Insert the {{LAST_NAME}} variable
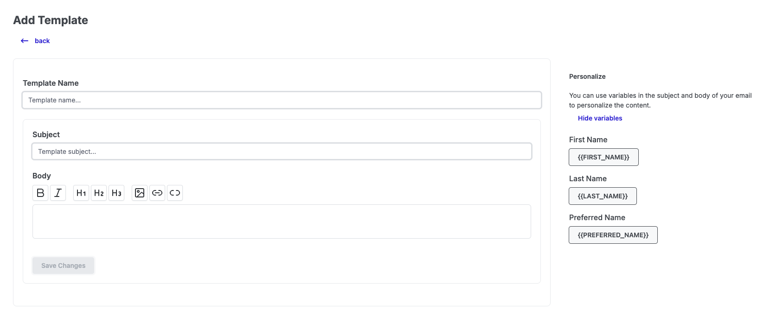The height and width of the screenshot is (317, 764). pos(603,196)
